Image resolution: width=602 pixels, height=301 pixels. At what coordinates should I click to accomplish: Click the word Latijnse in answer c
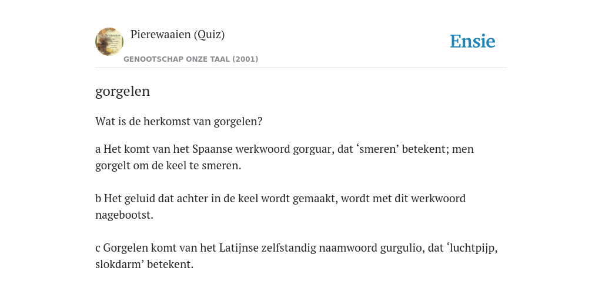tap(239, 248)
